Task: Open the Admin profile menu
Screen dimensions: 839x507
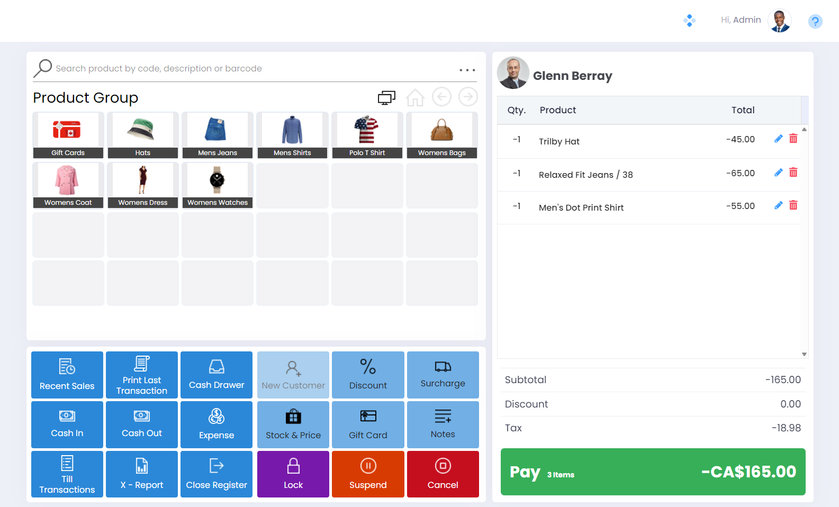Action: [x=779, y=21]
